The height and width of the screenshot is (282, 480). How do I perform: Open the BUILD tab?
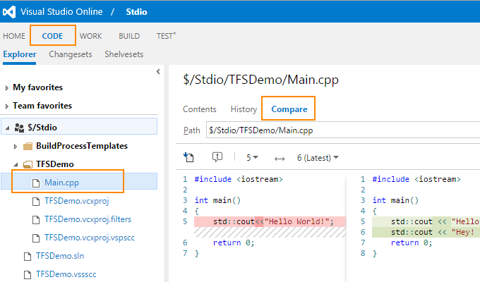[x=129, y=36]
